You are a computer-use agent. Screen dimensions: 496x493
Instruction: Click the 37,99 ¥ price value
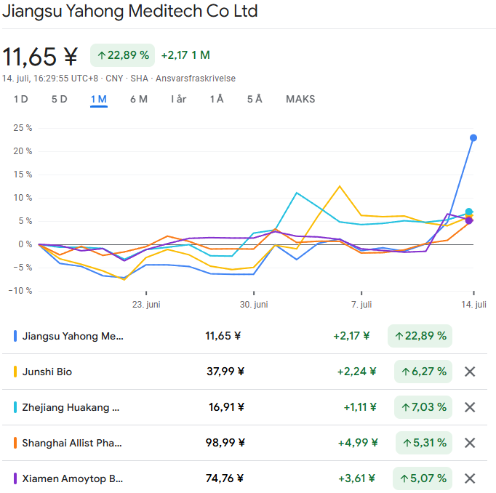coord(225,372)
